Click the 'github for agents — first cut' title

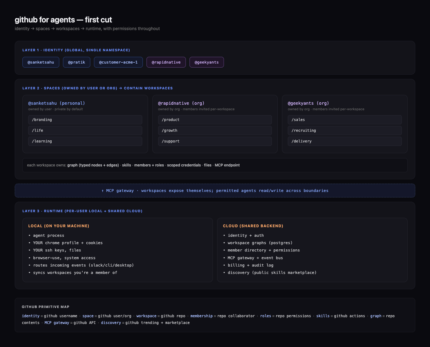point(63,20)
